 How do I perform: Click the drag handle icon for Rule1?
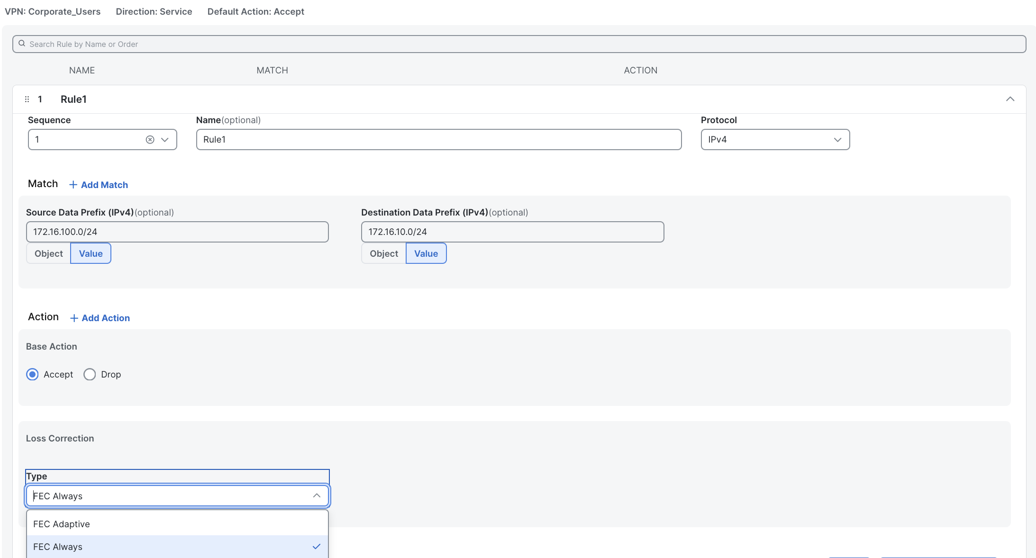[27, 99]
